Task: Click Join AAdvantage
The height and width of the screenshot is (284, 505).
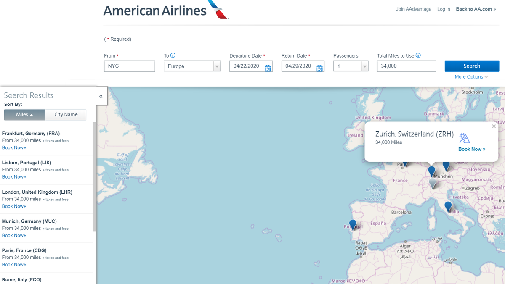Action: (x=414, y=9)
